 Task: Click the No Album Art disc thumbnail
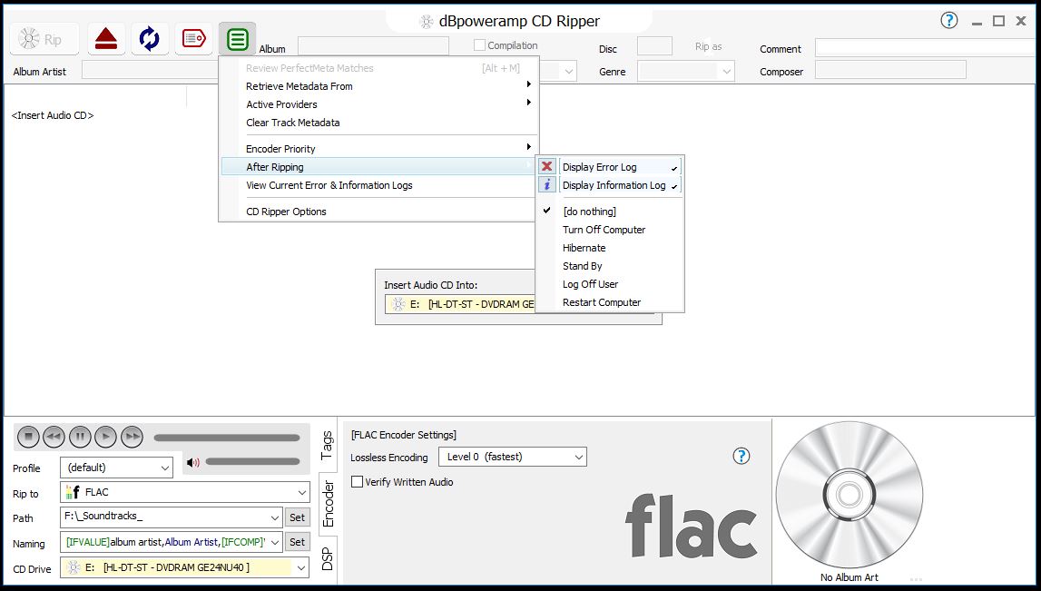(849, 495)
